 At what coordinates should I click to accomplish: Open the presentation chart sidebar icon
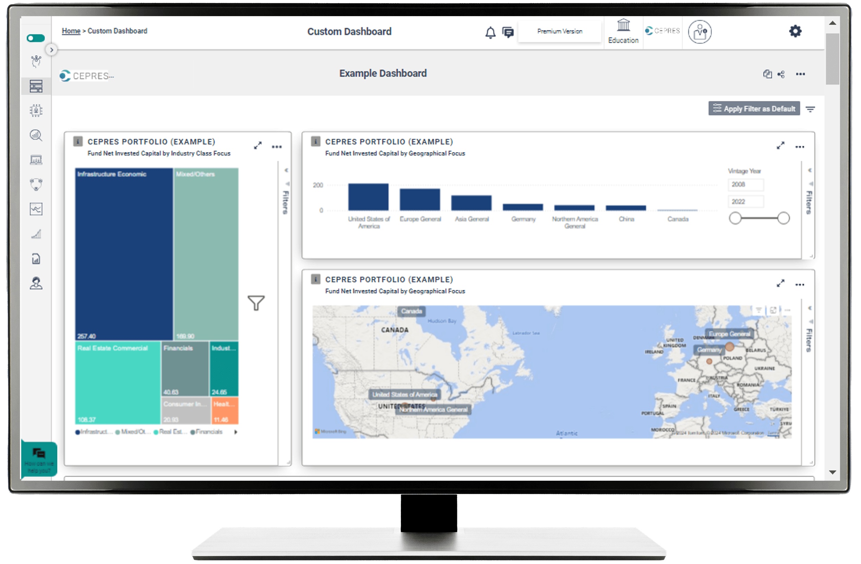36,160
